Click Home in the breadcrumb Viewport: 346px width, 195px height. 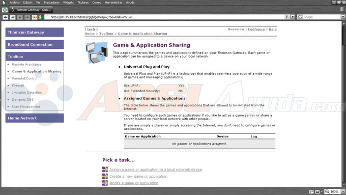tap(90, 34)
